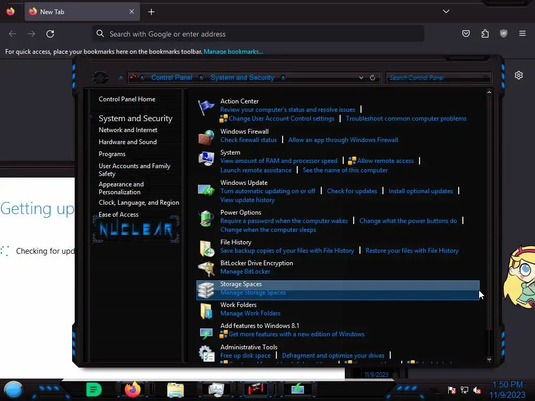Click Allow remote access link
This screenshot has width=535, height=401.
click(x=385, y=161)
